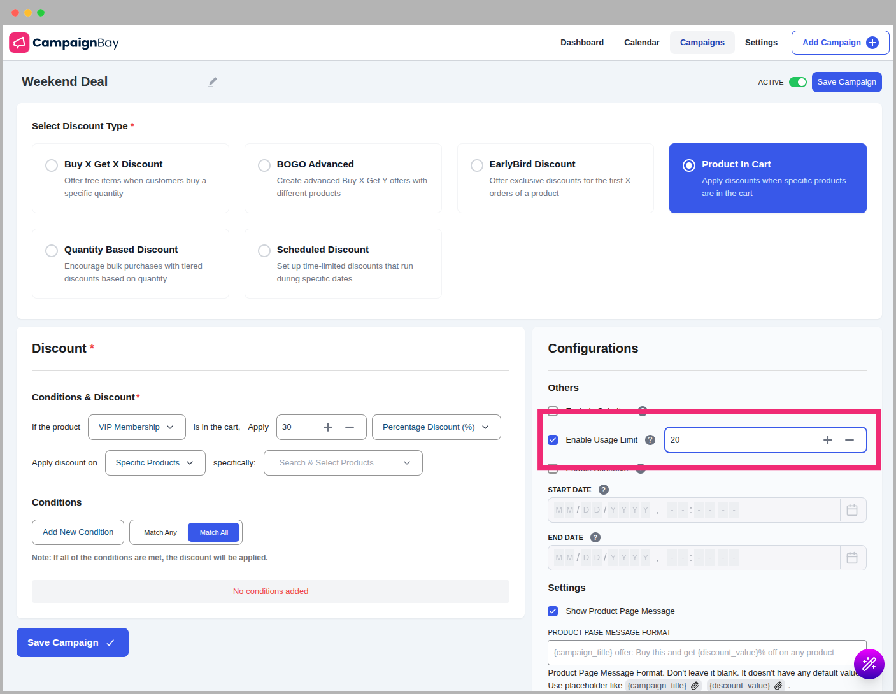Screen dimensions: 896x694
Task: Uncheck Show Product Page Message
Action: (553, 611)
